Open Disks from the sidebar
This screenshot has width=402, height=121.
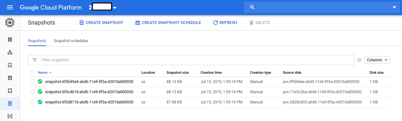[10, 91]
